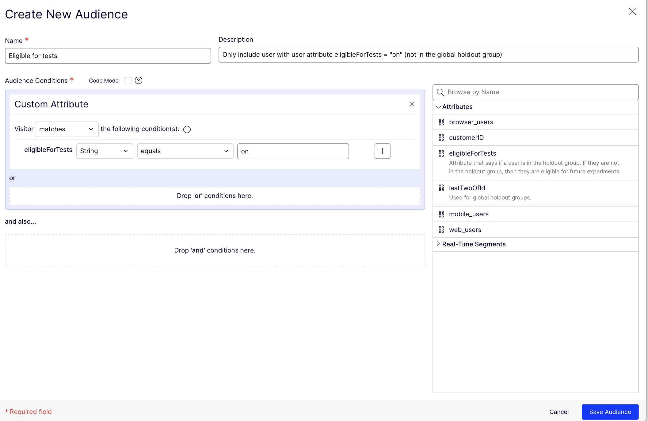This screenshot has width=648, height=421.
Task: Click drag handle icon for web_users
Action: point(441,230)
